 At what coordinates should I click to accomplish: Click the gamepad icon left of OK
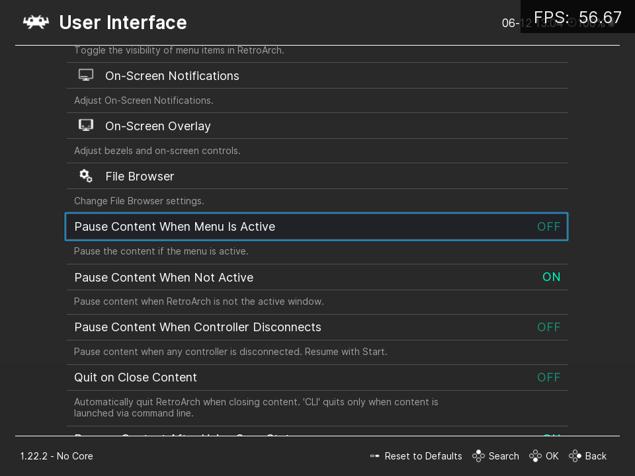click(535, 456)
